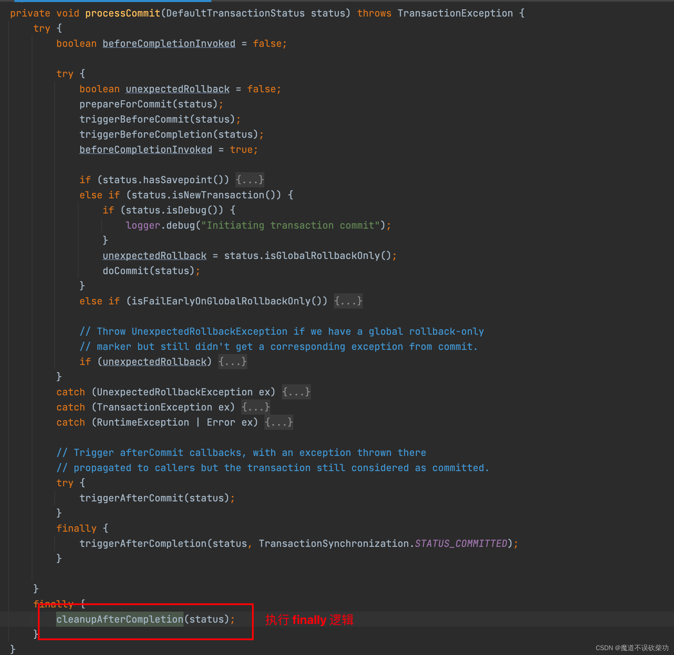This screenshot has height=655, width=674.
Task: Click logger field reference
Action: (x=143, y=225)
